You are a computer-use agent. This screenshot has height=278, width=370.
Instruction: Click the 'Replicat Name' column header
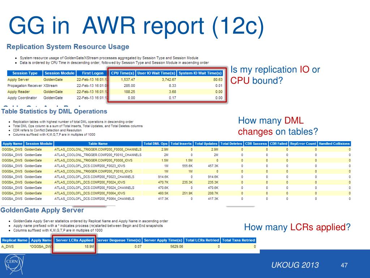15,240
